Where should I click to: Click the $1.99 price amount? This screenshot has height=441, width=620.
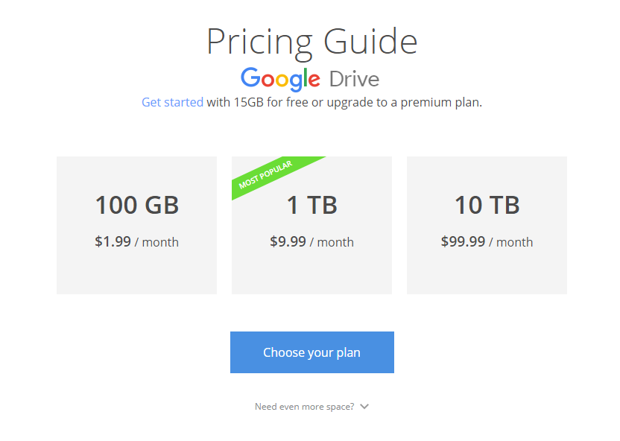(x=113, y=242)
